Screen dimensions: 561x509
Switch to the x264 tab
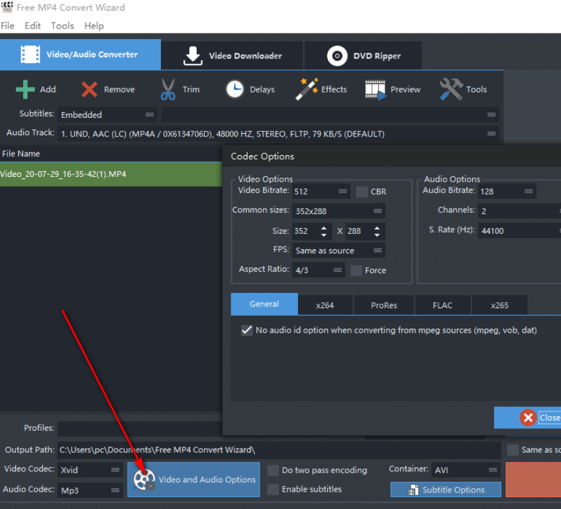[325, 306]
